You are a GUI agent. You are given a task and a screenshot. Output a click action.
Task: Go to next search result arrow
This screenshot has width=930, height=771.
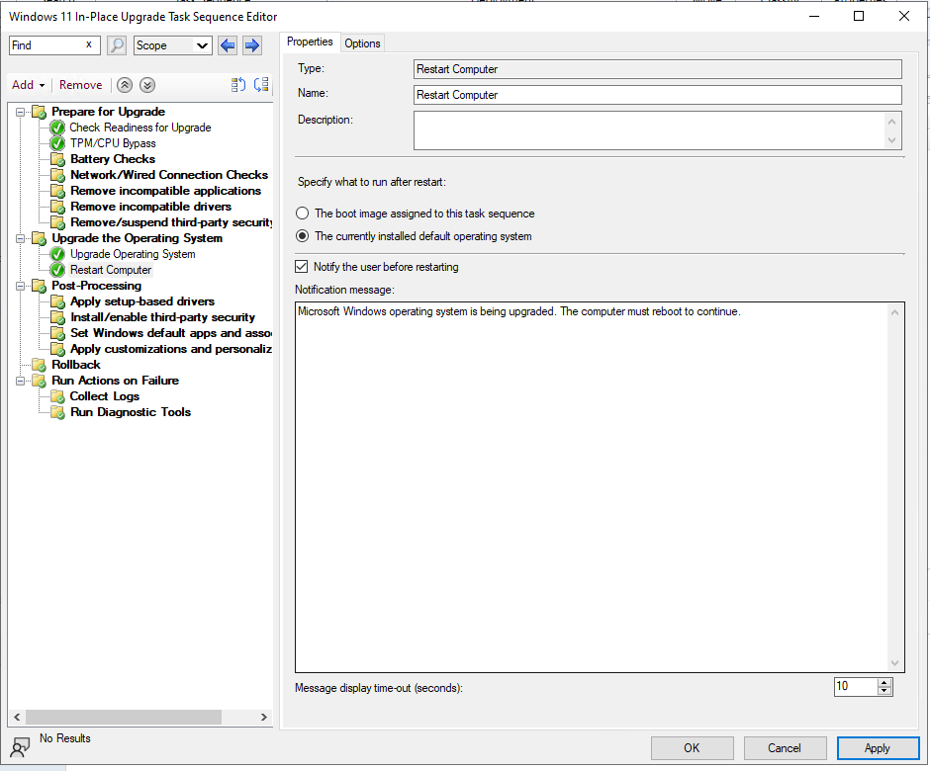pos(252,45)
